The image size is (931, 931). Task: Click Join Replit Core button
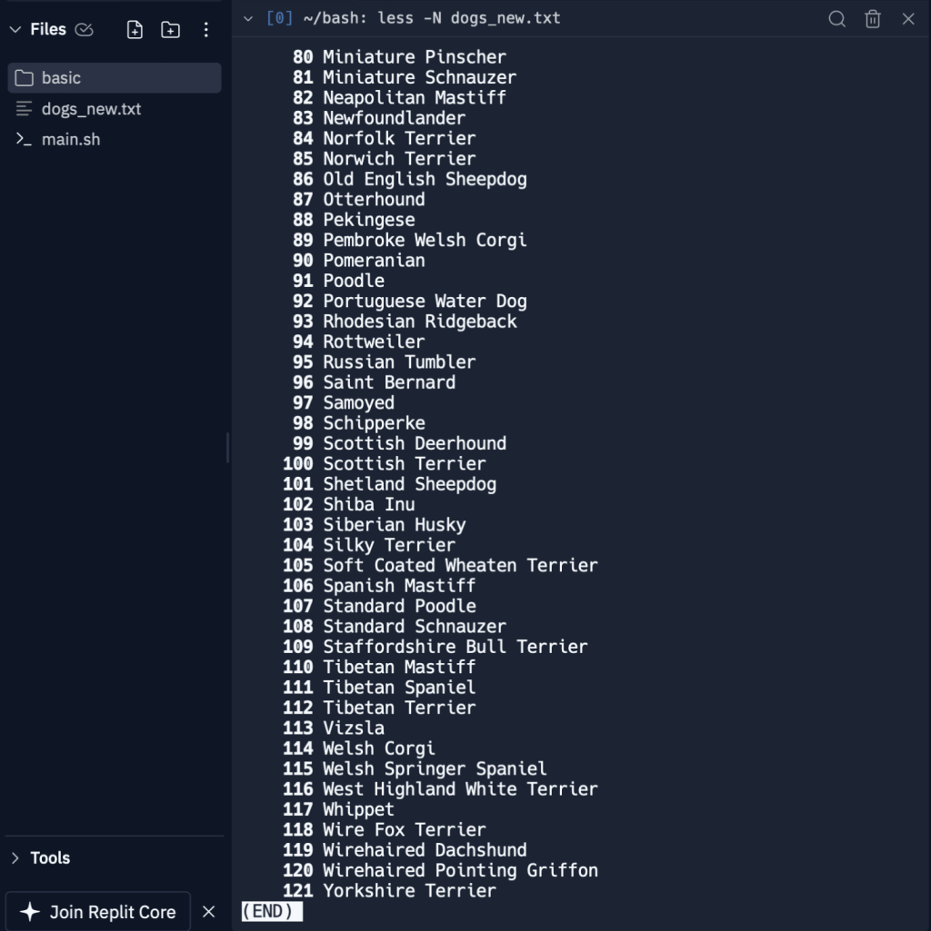(98, 911)
